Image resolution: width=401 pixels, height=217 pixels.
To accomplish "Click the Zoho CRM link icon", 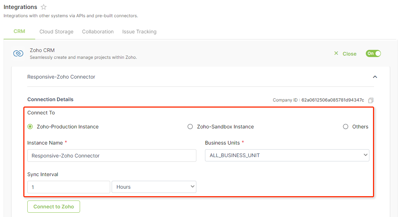I will pyautogui.click(x=18, y=53).
